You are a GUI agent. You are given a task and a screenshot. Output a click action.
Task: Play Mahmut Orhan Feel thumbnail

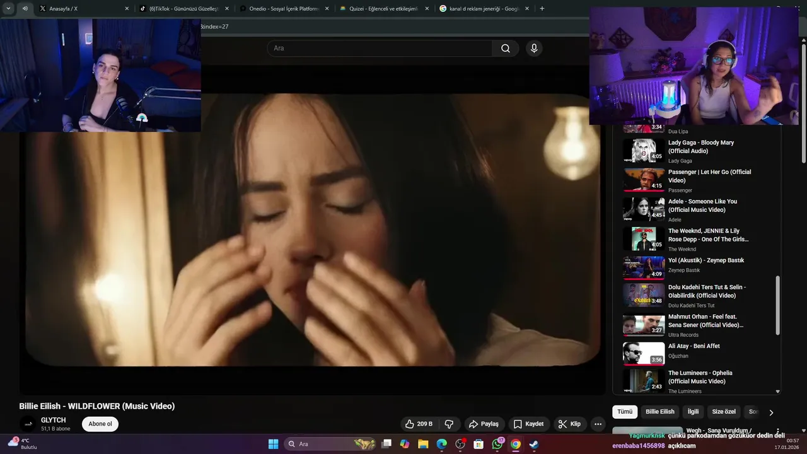pos(644,324)
